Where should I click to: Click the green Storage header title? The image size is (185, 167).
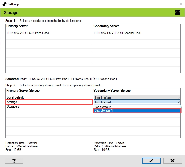[x=11, y=12]
